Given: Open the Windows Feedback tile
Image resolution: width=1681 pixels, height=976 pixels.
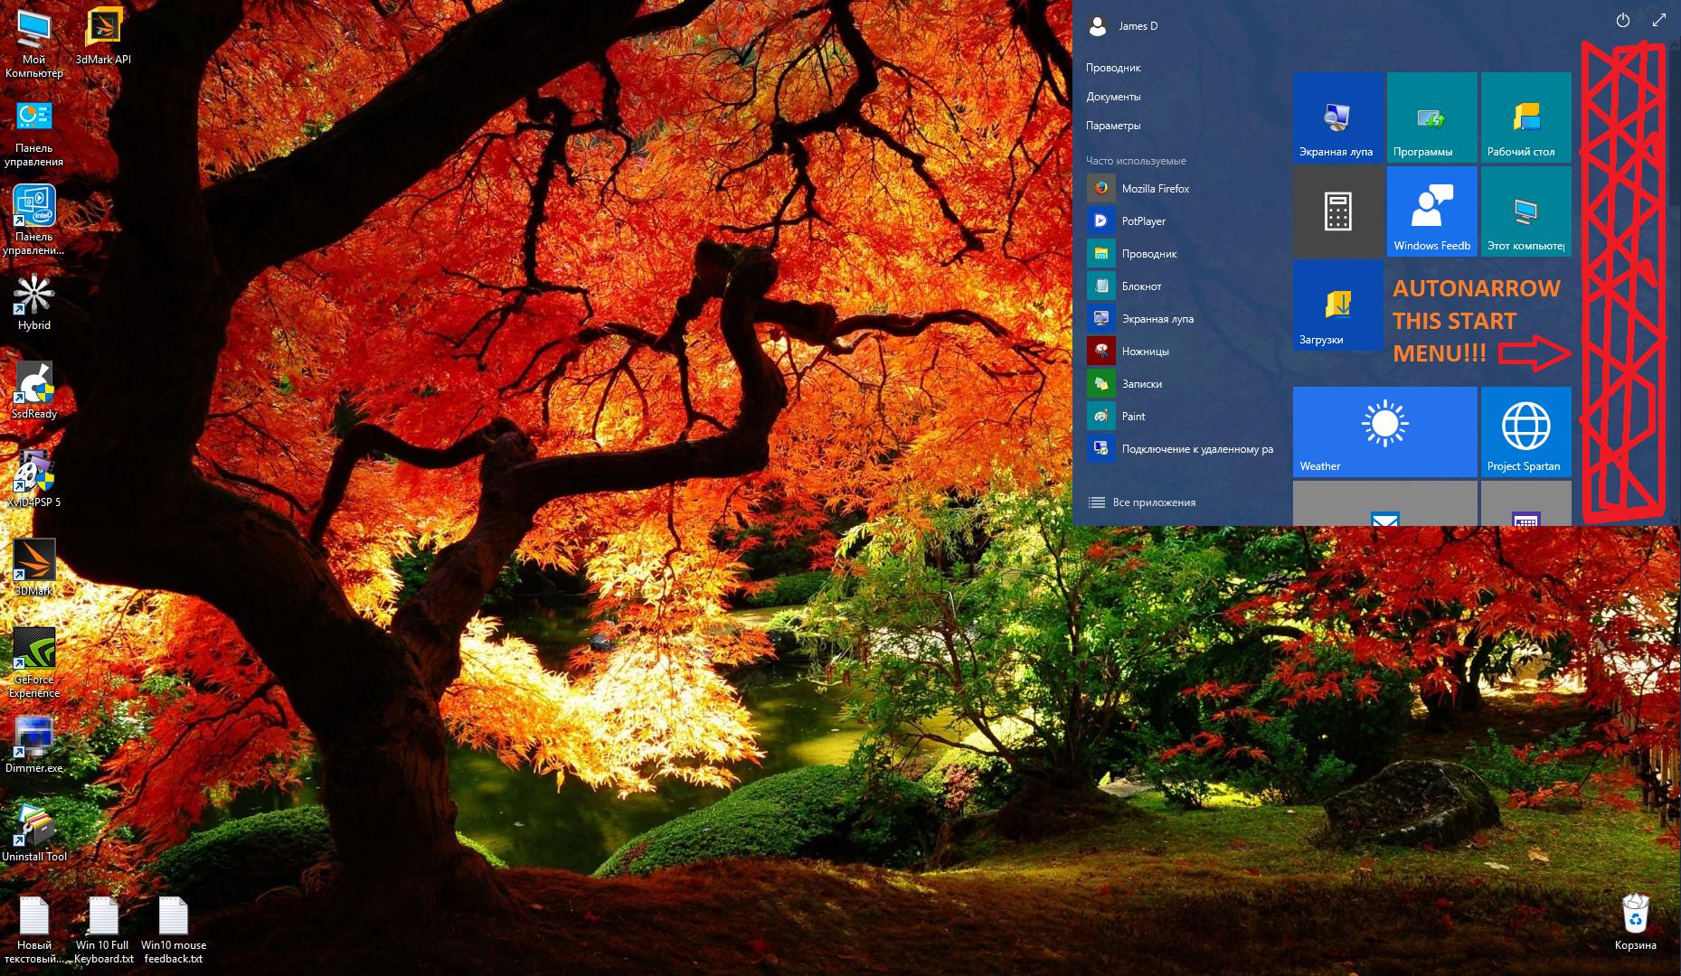Looking at the screenshot, I should 1432,211.
